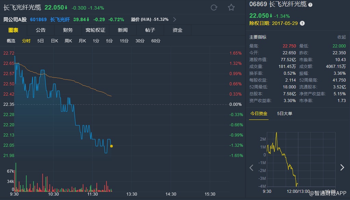Open the 新闻 tab

point(123,30)
